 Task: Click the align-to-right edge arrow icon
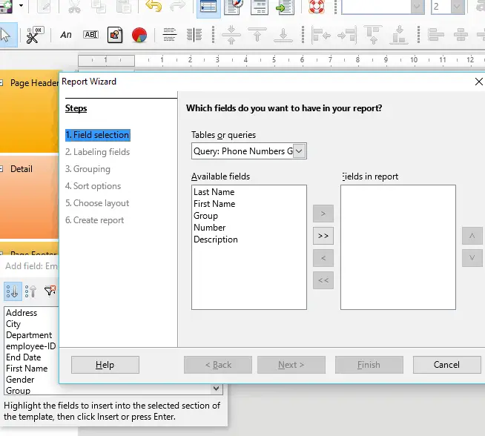coord(347,35)
